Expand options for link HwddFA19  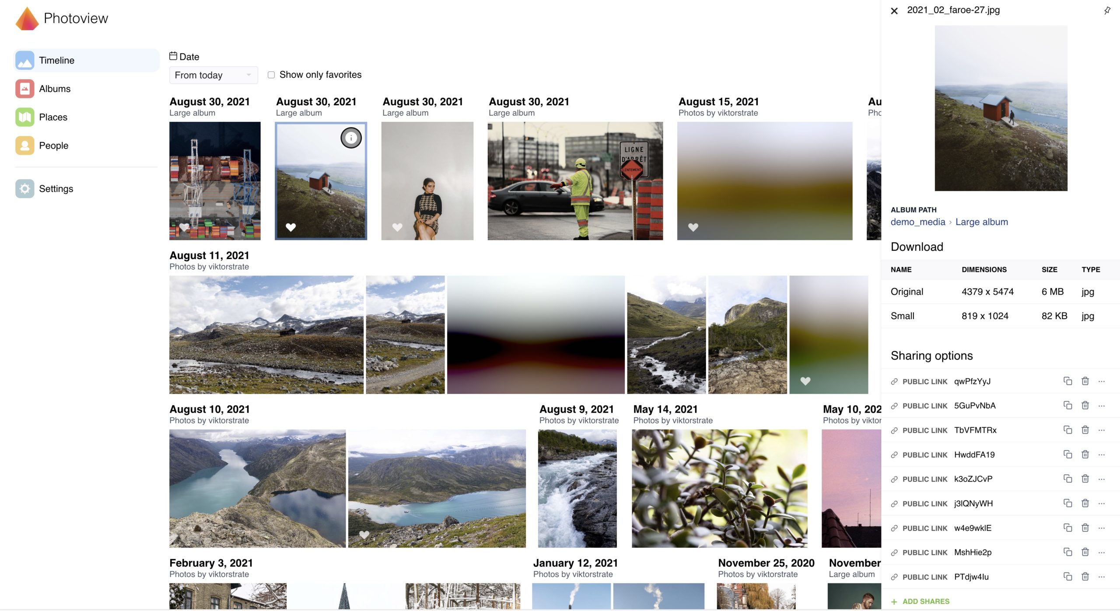[1102, 455]
